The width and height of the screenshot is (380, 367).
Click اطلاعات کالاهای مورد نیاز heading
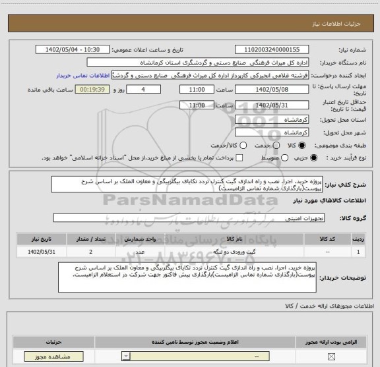click(x=329, y=200)
